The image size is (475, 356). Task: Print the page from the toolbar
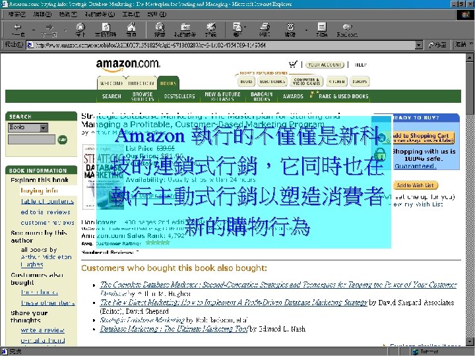click(x=265, y=30)
